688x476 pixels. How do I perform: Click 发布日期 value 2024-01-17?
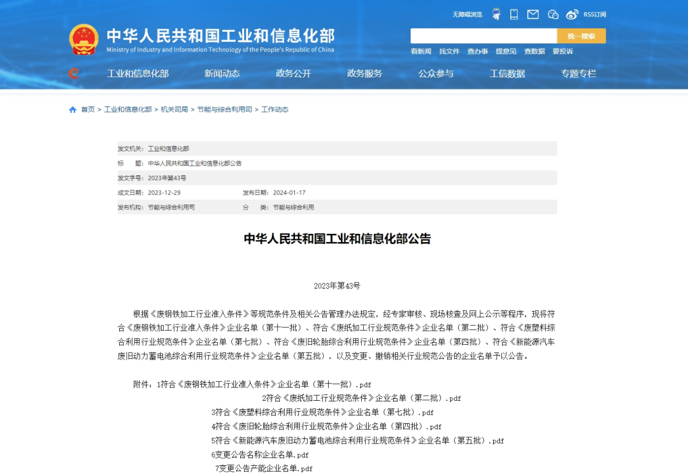[x=289, y=192]
